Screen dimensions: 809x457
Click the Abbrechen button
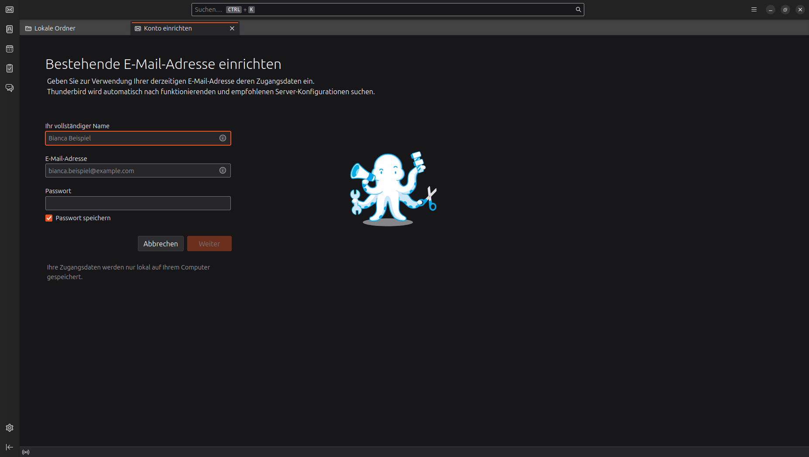(x=161, y=244)
